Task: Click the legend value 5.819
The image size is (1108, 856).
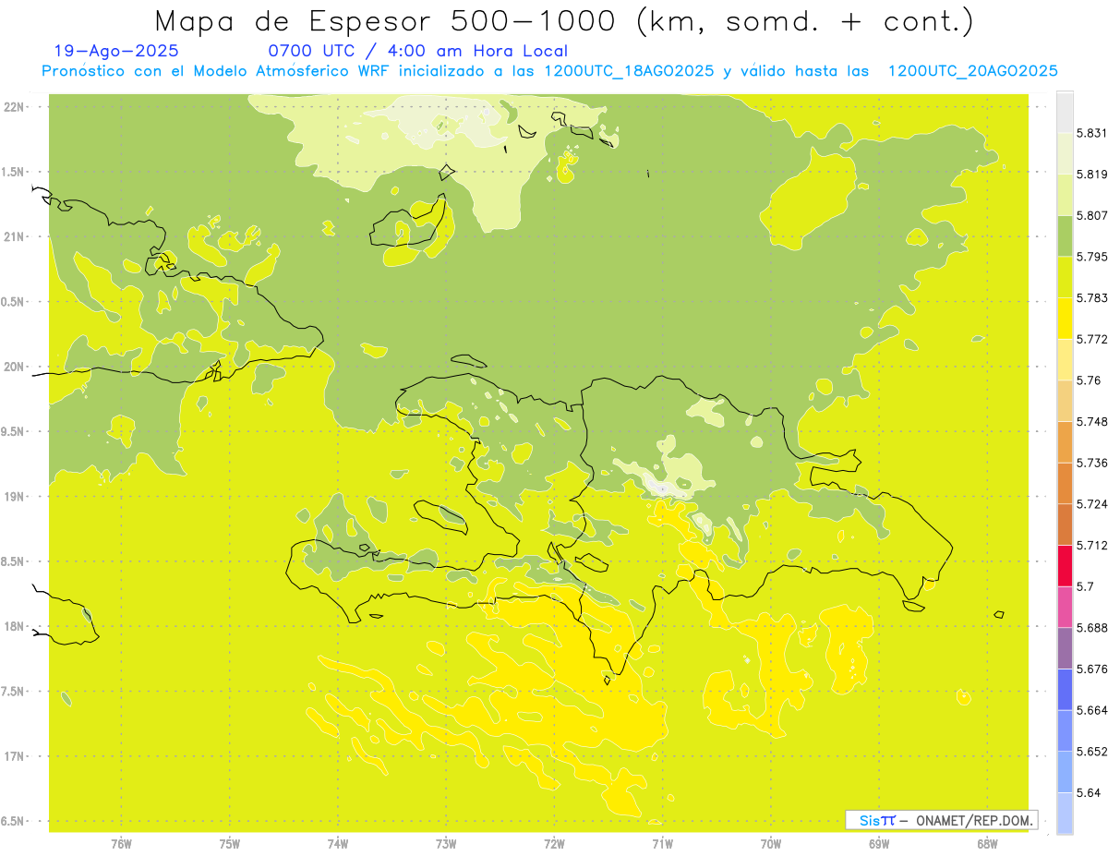Action: click(x=1092, y=175)
